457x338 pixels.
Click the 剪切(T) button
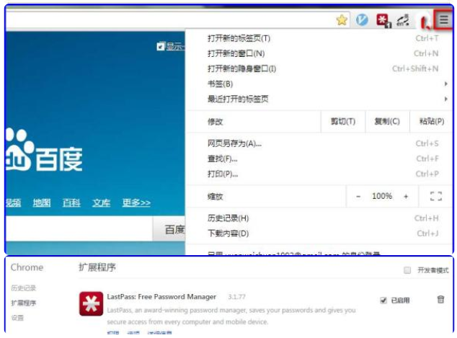(x=343, y=121)
